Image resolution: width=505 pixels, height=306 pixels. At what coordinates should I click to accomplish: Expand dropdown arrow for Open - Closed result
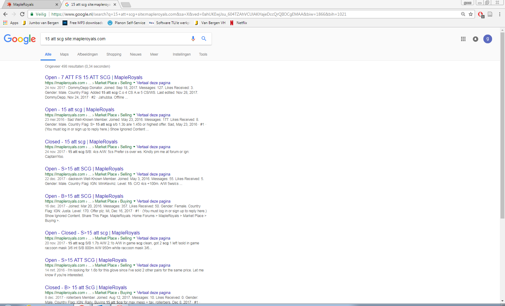coord(134,238)
